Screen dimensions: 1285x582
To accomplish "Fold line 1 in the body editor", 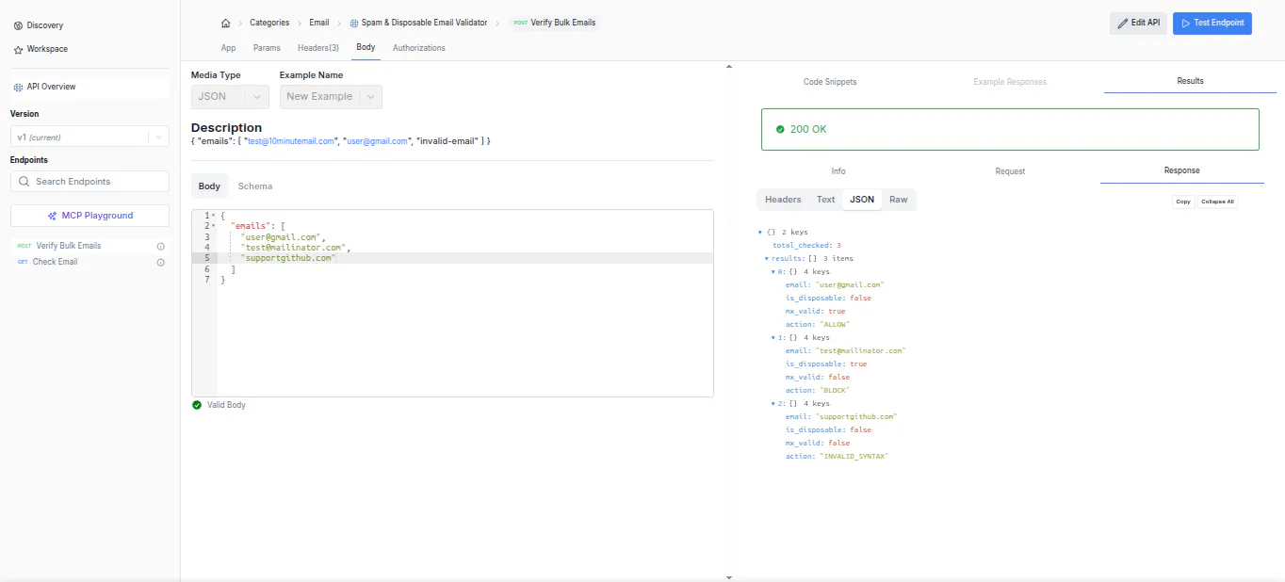I will 213,216.
